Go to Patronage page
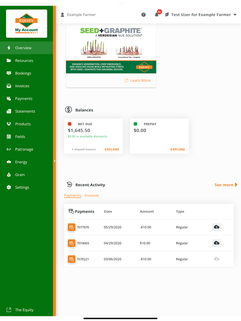Viewport: 241px width, 321px height. (26, 150)
